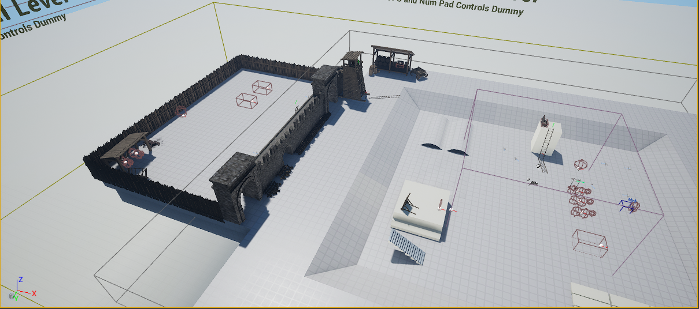Screen dimensions: 699x309
Task: Click the wooden cart beside the stall
Action: (x=420, y=73)
